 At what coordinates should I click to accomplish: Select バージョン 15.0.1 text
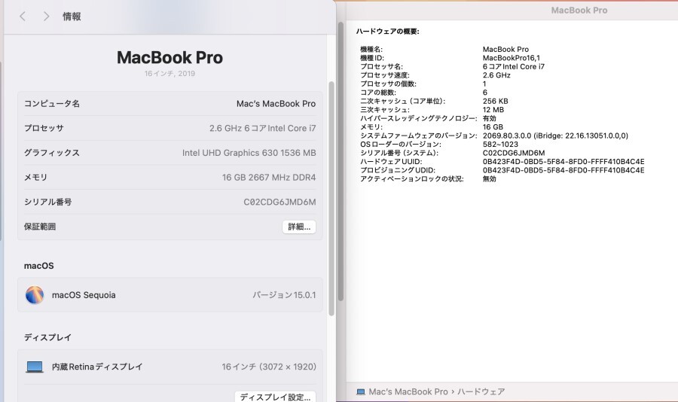pyautogui.click(x=284, y=295)
